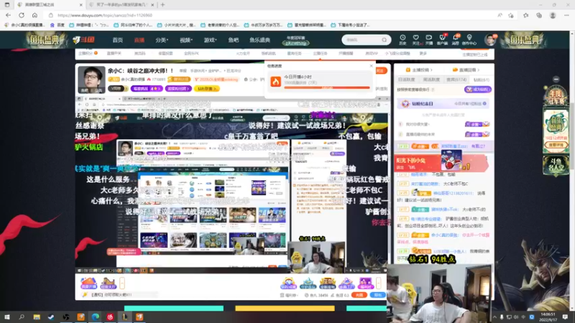Open 鱼乐盛典 in navigation bar
Image resolution: width=575 pixels, height=323 pixels.
pyautogui.click(x=259, y=40)
